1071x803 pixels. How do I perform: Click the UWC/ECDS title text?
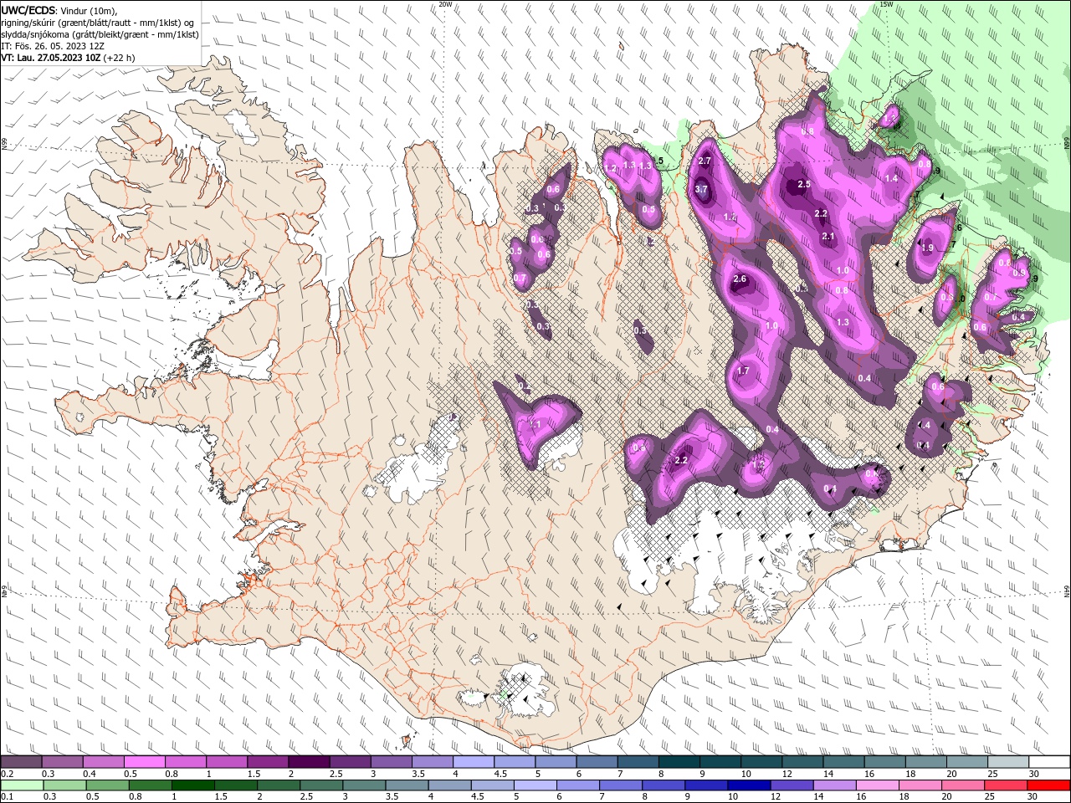point(29,10)
